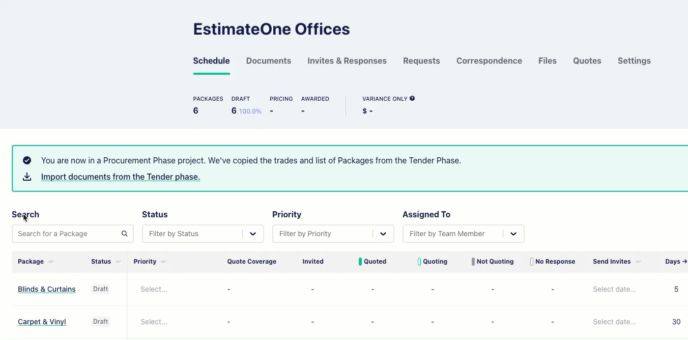Click Import documents from the Tender phase link
The image size is (688, 340).
tap(121, 177)
